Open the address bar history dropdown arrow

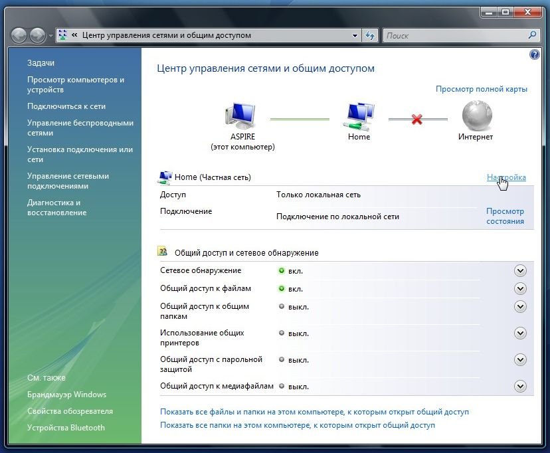pos(355,35)
